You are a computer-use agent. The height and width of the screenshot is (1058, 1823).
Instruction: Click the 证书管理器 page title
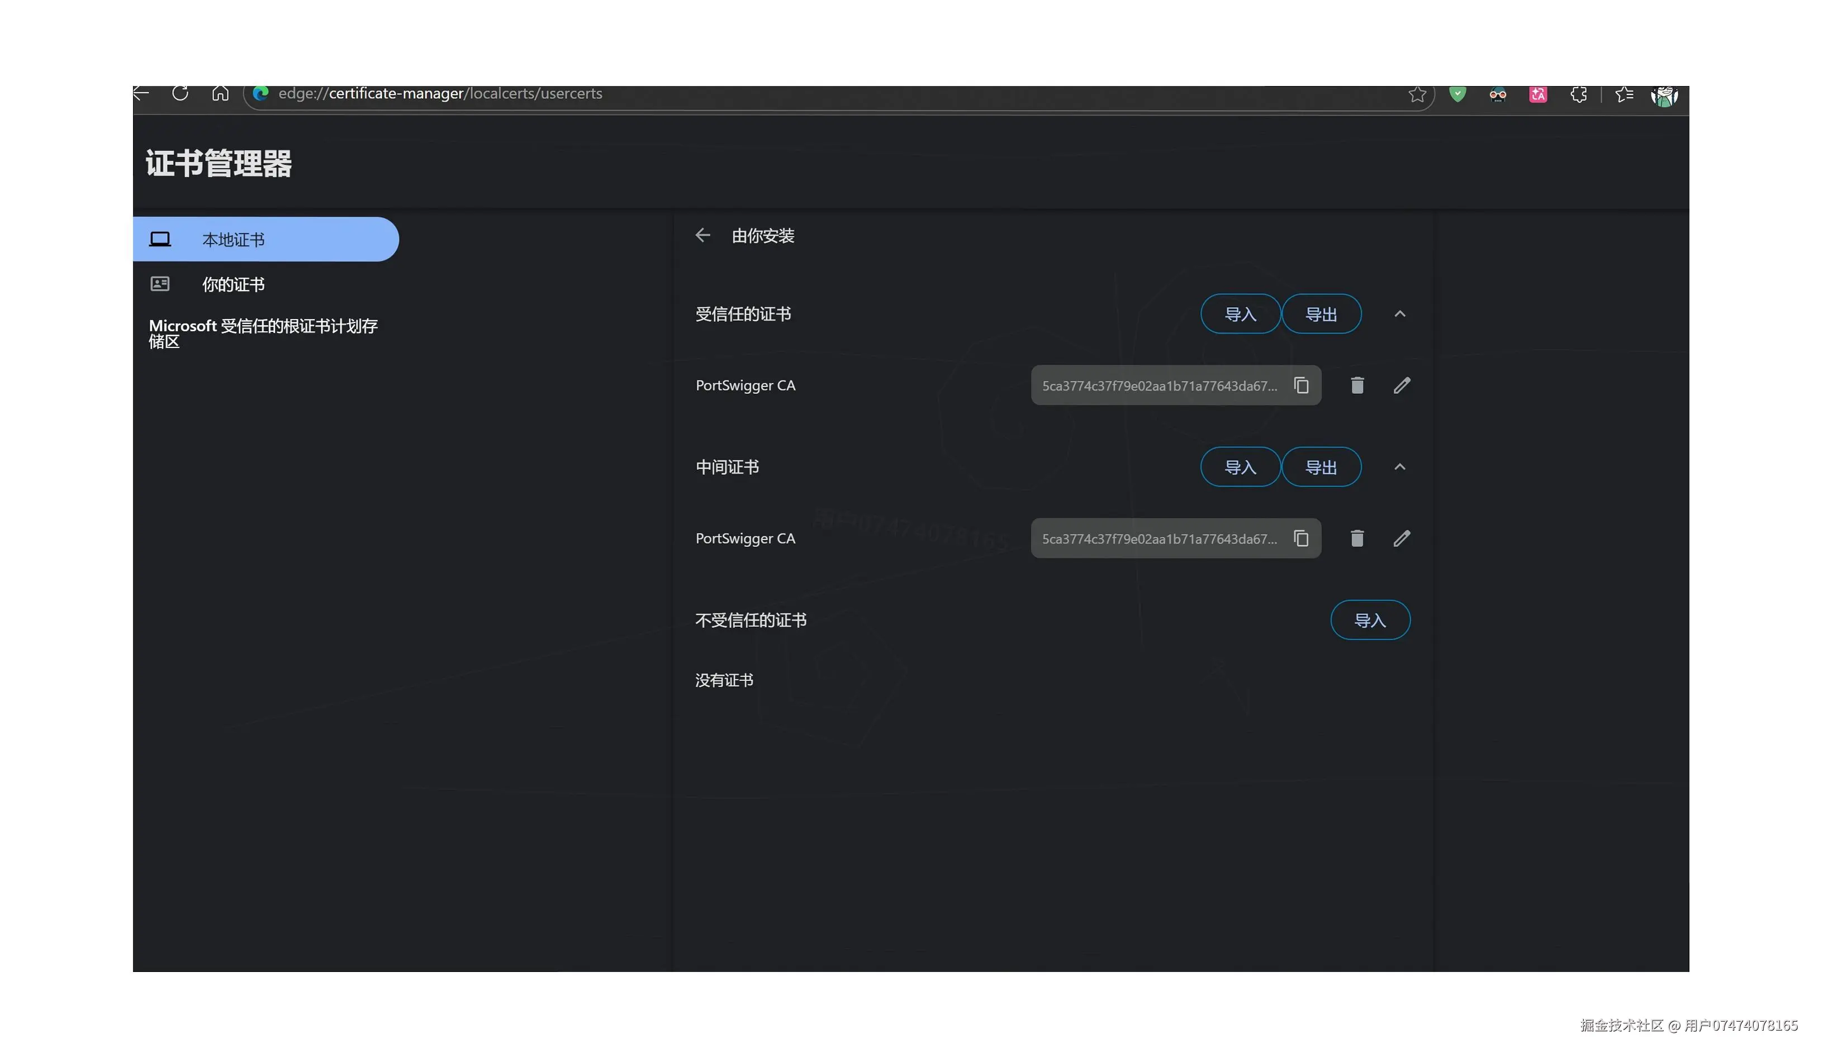coord(219,164)
